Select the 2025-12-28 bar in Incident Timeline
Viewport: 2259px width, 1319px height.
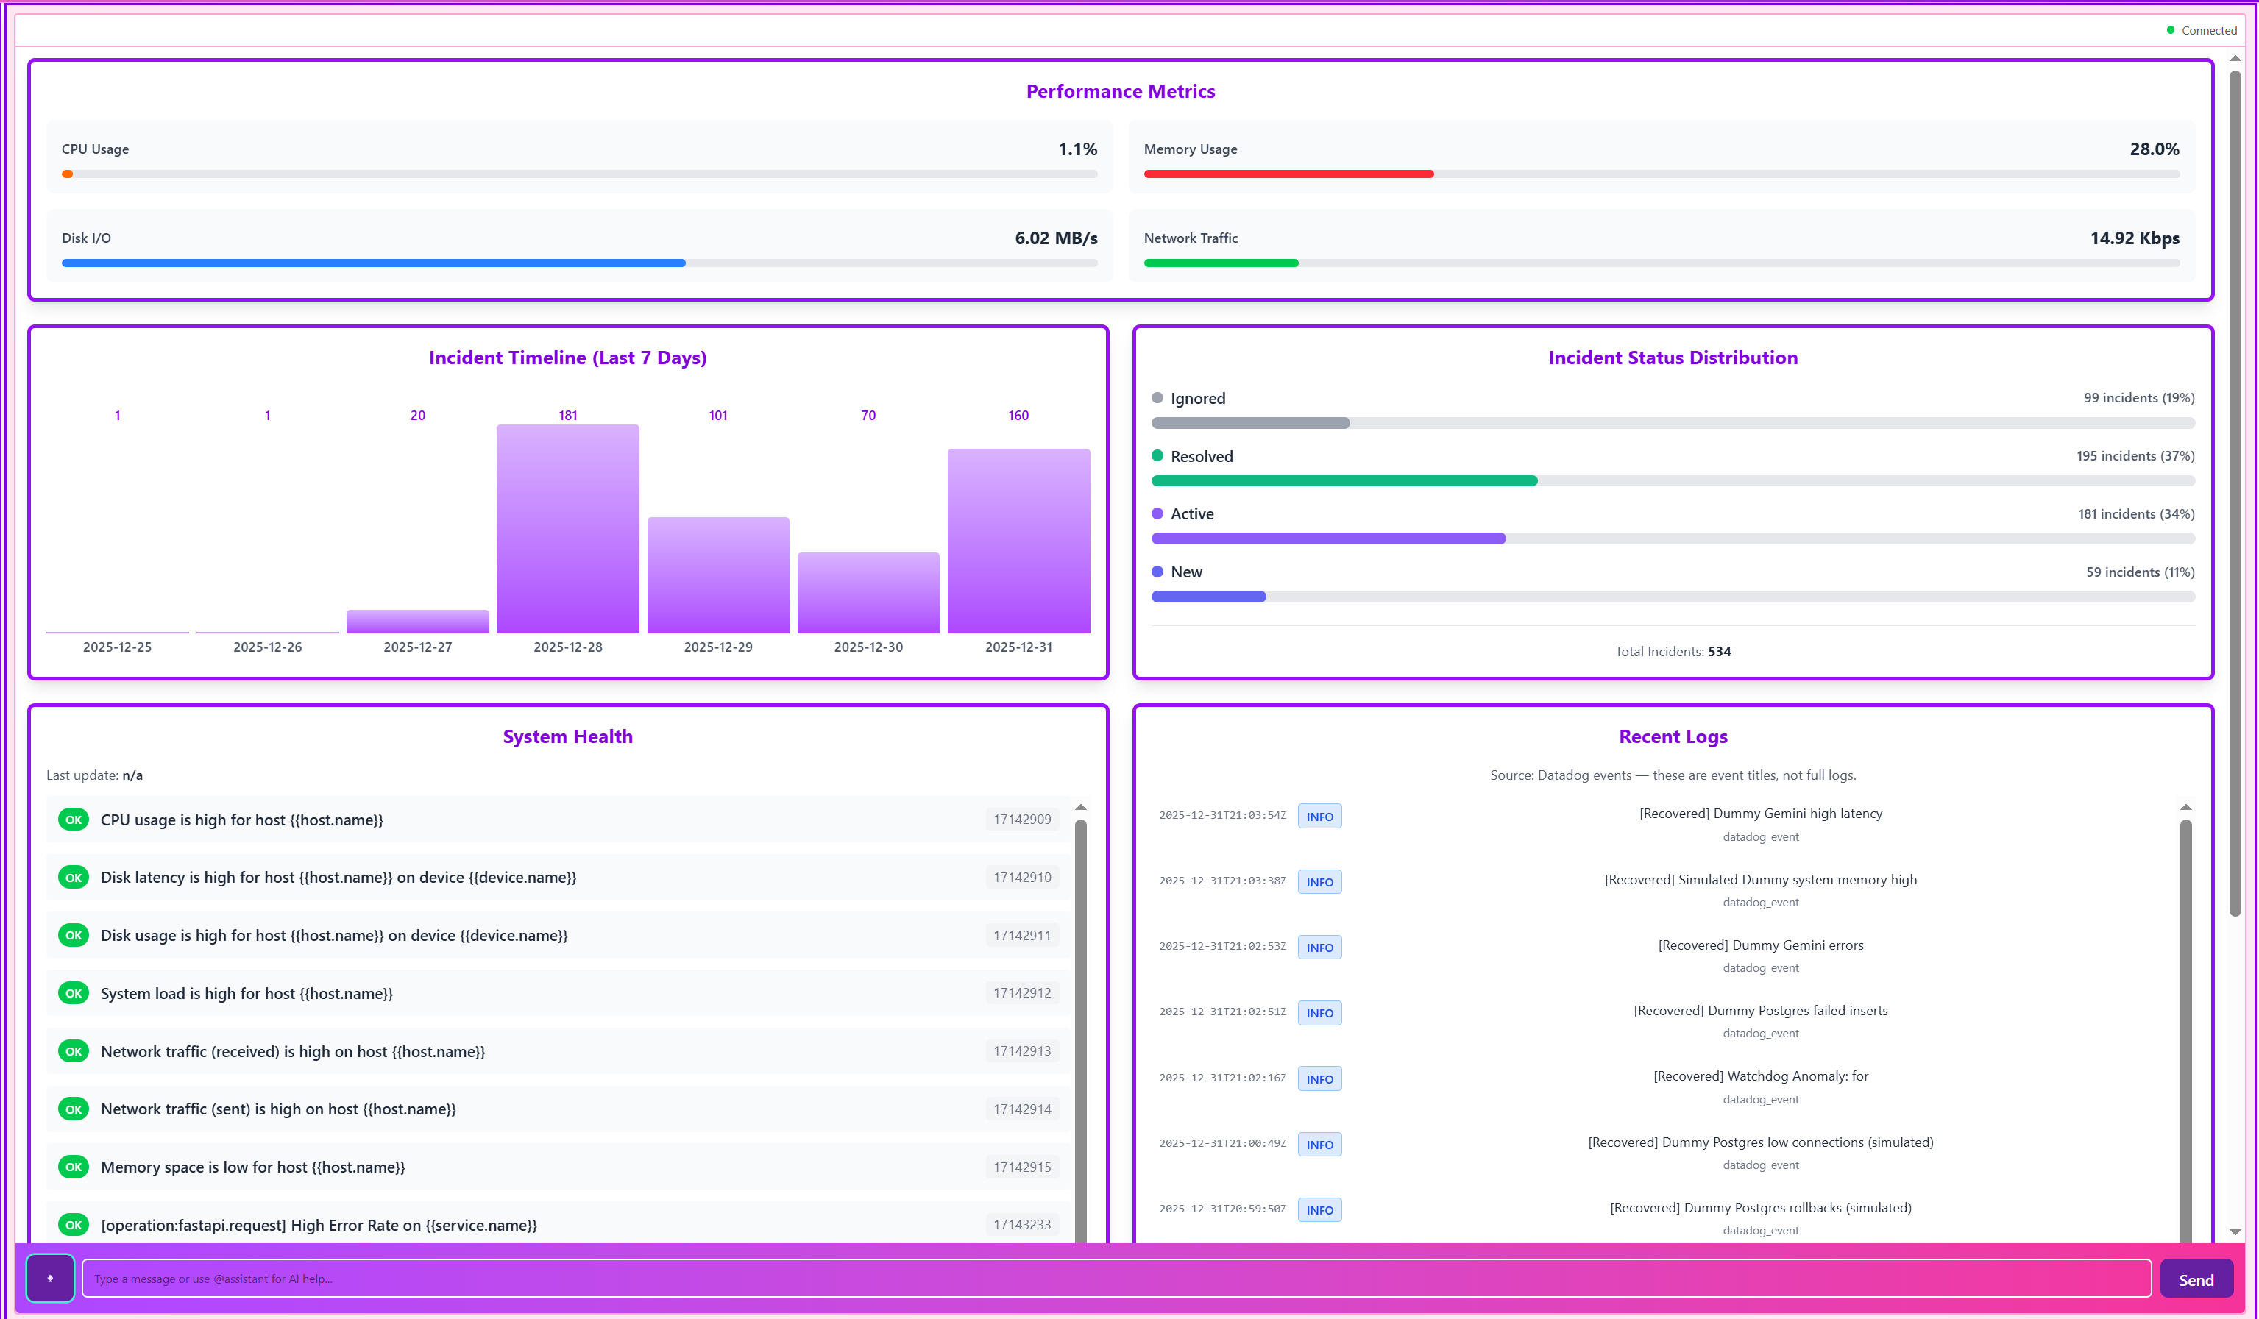pos(567,529)
